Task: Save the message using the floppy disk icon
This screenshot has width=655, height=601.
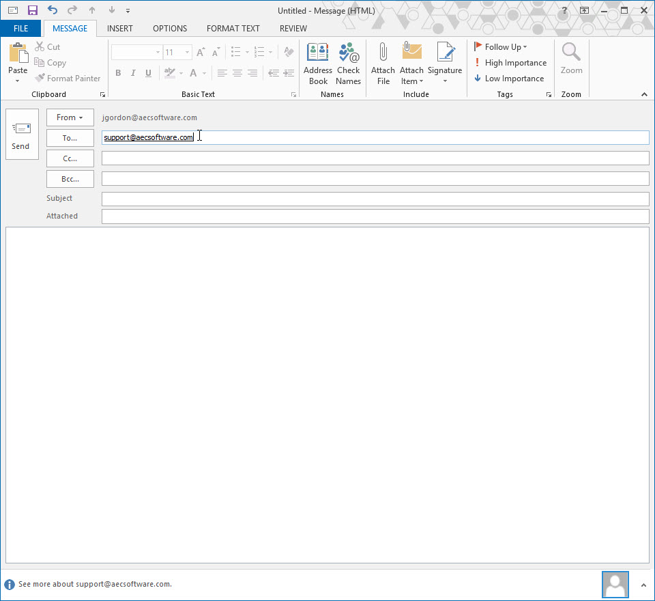Action: tap(32, 10)
